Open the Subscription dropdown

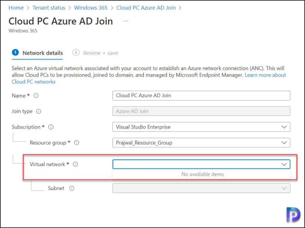201,127
